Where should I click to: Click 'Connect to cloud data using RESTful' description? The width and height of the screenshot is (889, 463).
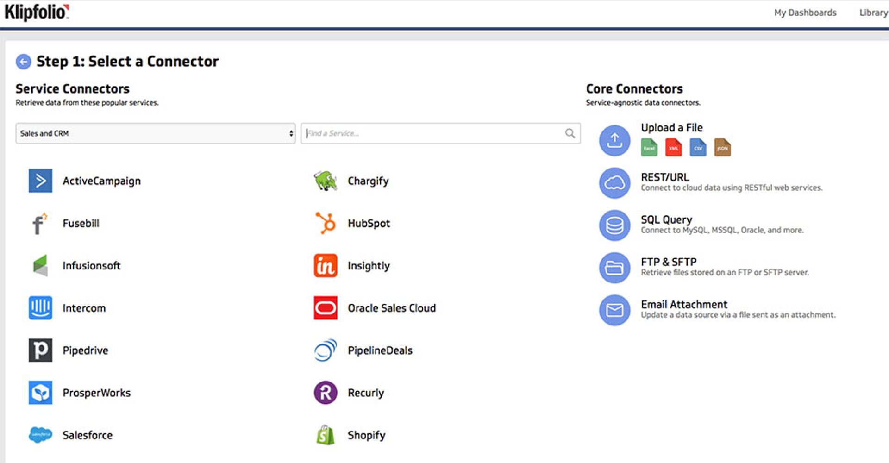[732, 188]
